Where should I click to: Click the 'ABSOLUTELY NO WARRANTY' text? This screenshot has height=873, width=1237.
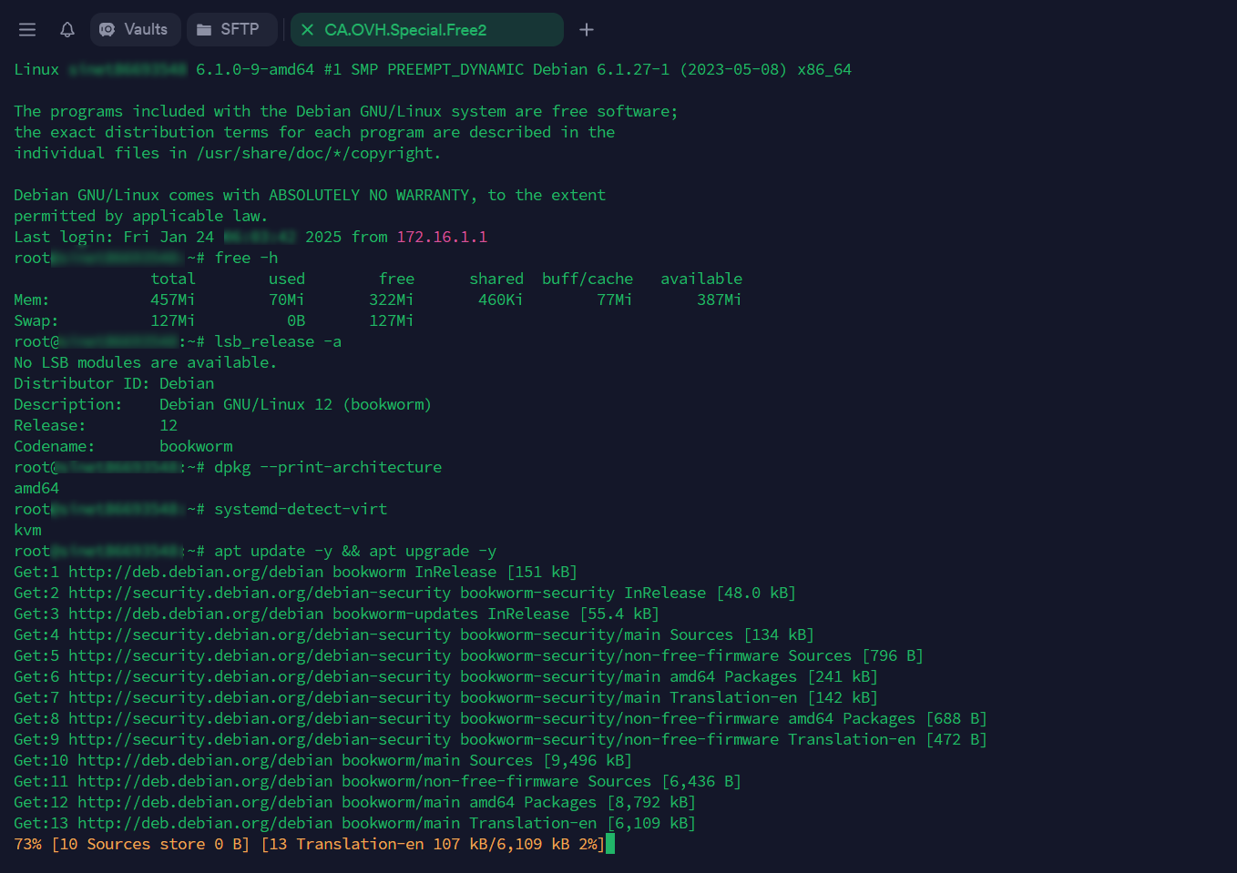click(369, 195)
